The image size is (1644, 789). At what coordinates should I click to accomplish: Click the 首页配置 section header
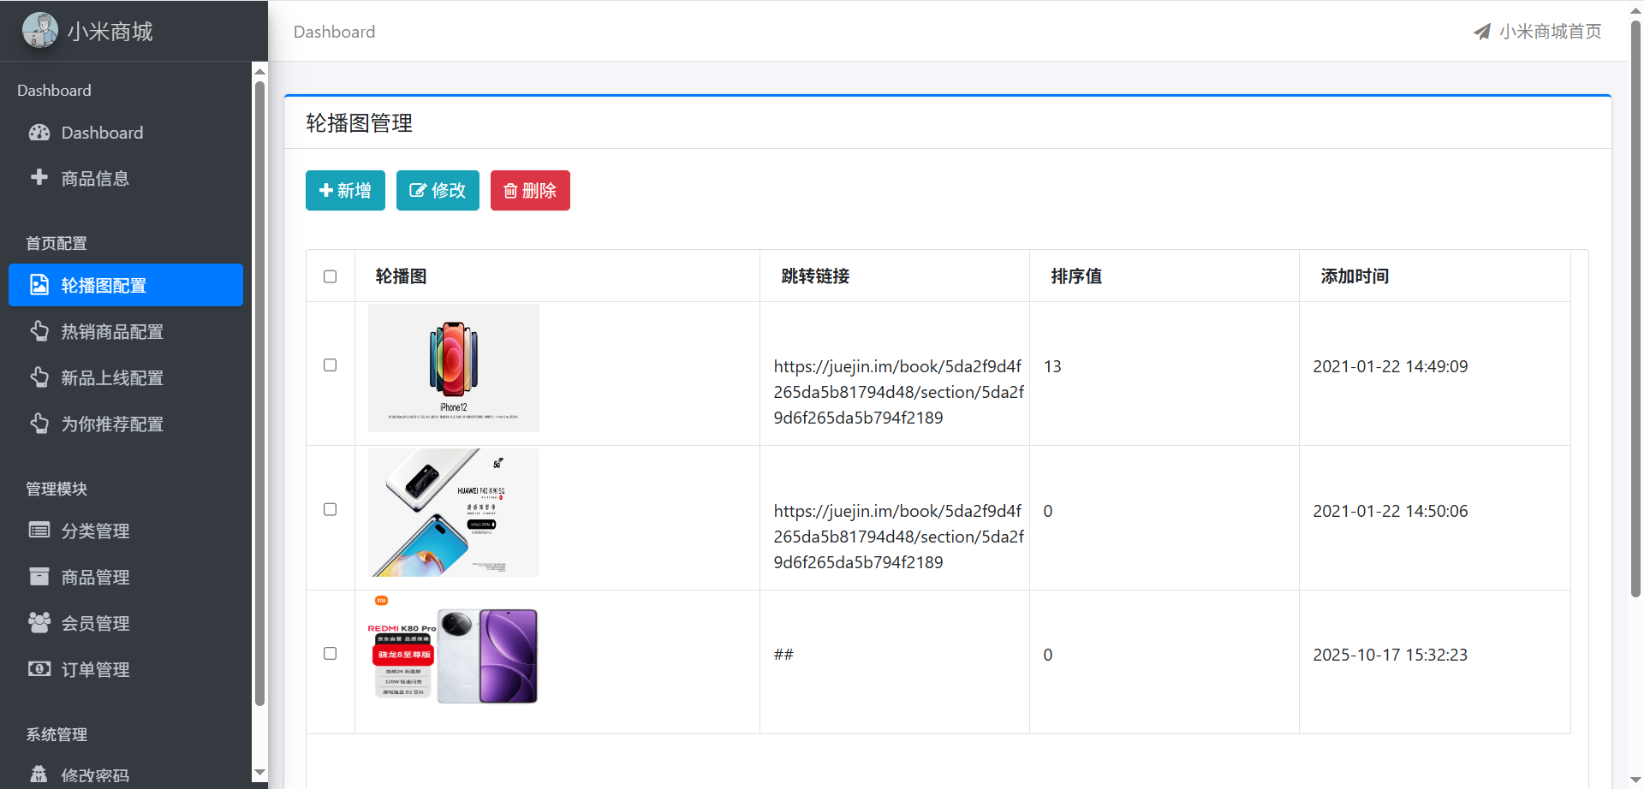click(x=57, y=243)
